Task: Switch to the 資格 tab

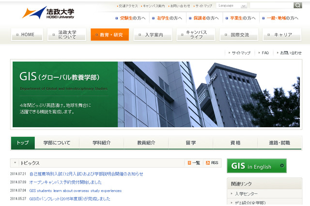Action: pyautogui.click(x=235, y=143)
